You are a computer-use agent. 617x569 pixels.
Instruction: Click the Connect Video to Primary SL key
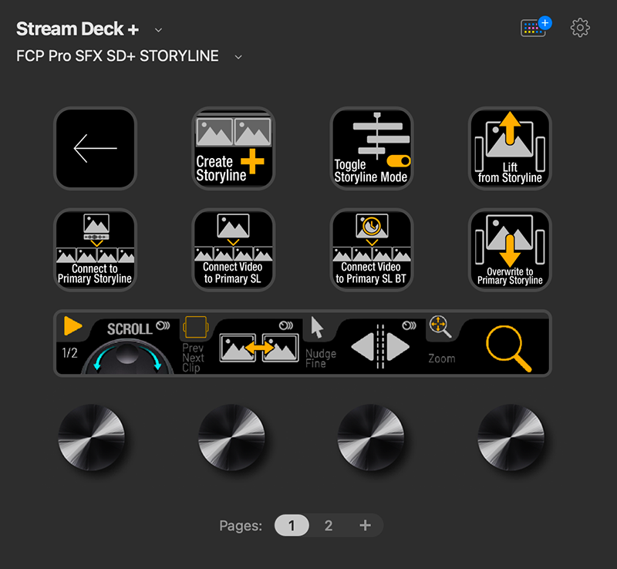(233, 250)
